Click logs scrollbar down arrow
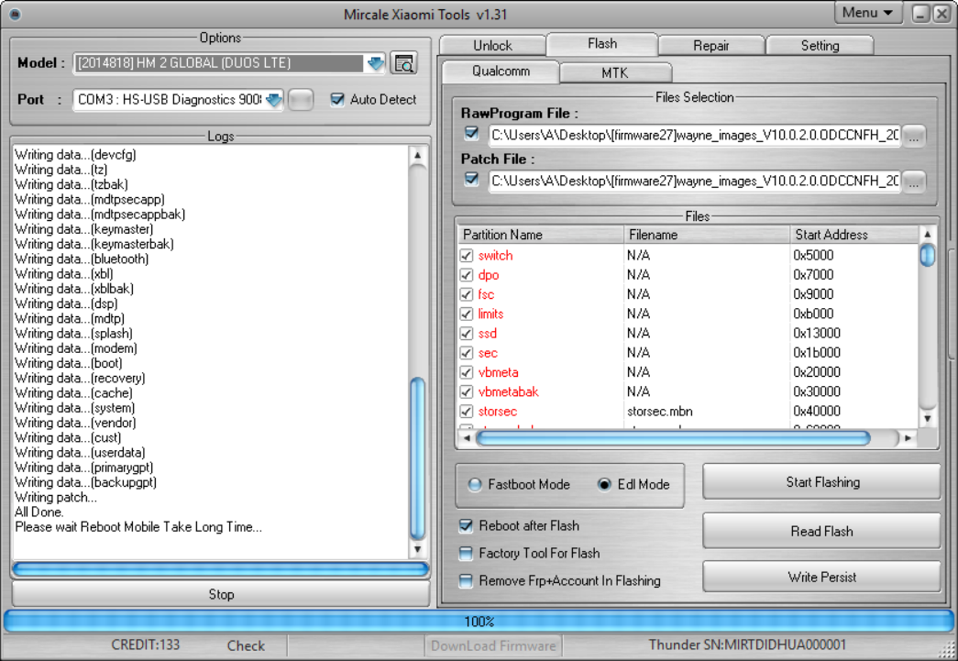This screenshot has width=958, height=661. (417, 549)
